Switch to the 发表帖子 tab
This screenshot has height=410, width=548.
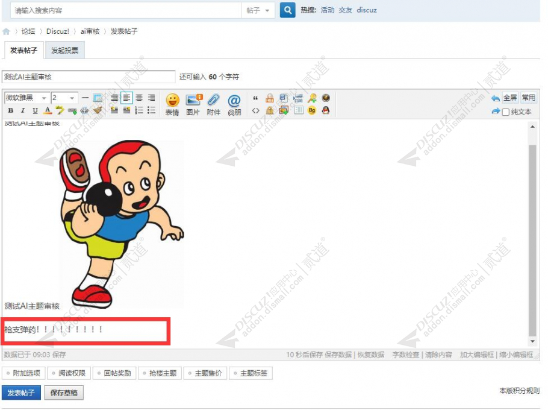23,51
